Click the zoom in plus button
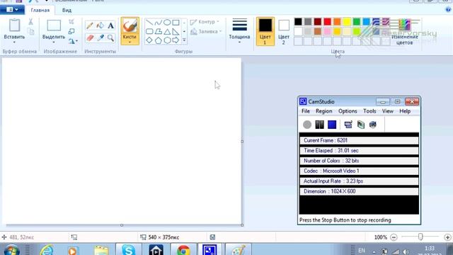Viewport: 453px width, 255px height. pyautogui.click(x=447, y=237)
